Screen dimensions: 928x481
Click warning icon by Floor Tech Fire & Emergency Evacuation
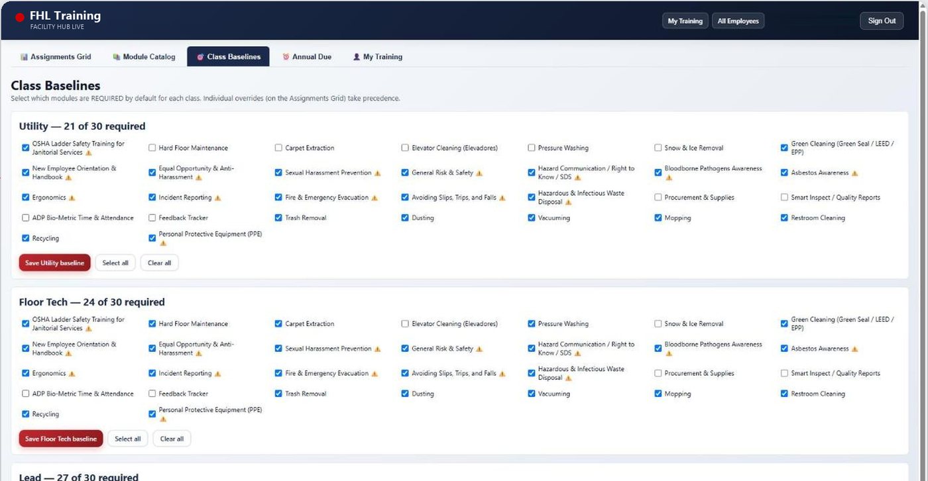coord(374,374)
